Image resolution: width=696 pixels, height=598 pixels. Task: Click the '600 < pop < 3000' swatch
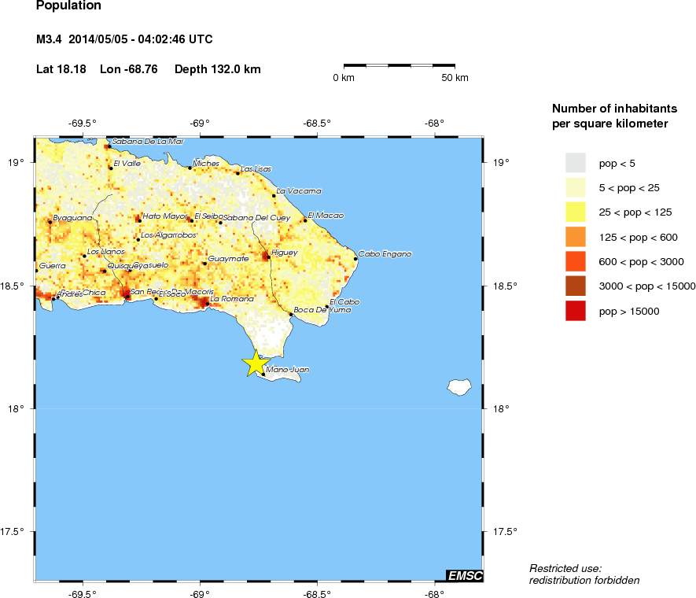576,261
